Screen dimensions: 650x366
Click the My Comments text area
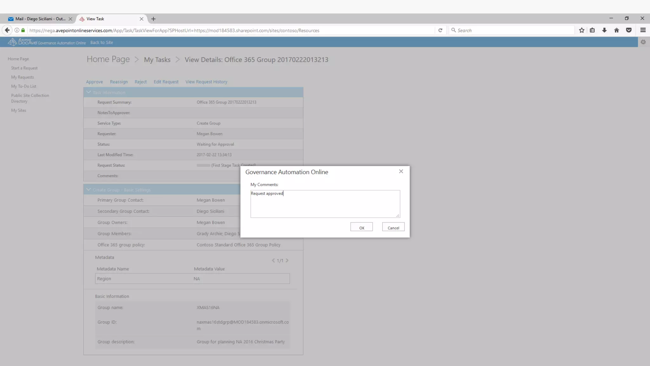[325, 204]
